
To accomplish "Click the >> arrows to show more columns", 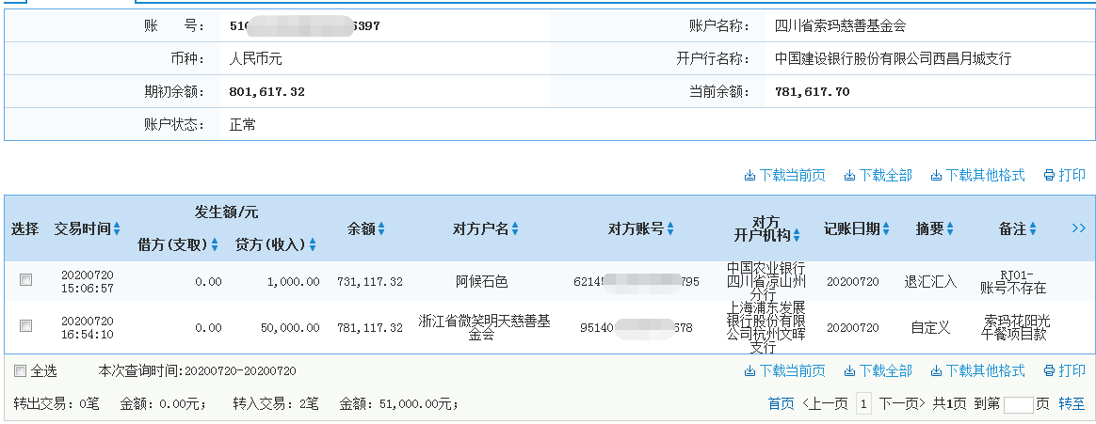I will tap(1078, 228).
